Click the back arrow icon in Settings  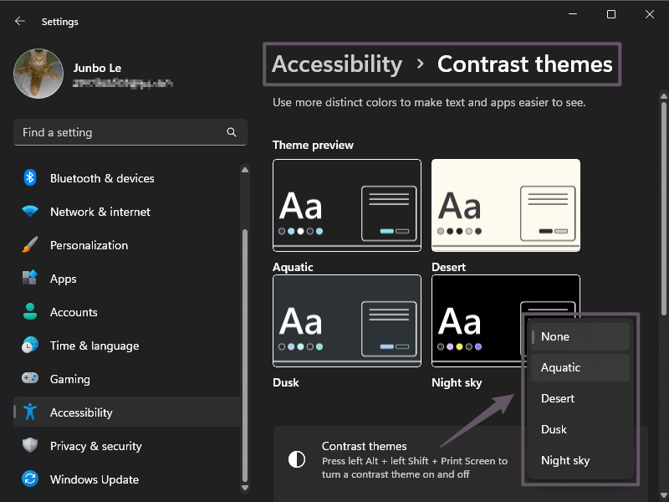point(19,22)
